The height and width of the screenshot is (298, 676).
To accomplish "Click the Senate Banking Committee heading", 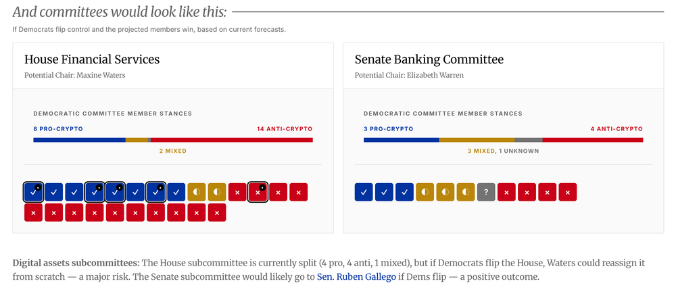I will coord(429,59).
